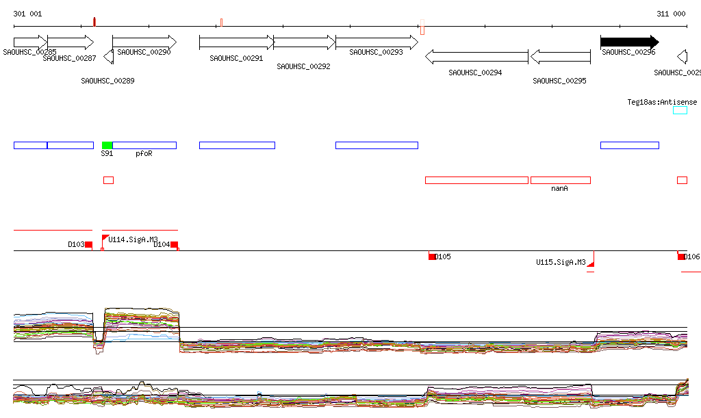Select the blue box under SAOUHSC_00287 arrow

[71, 145]
